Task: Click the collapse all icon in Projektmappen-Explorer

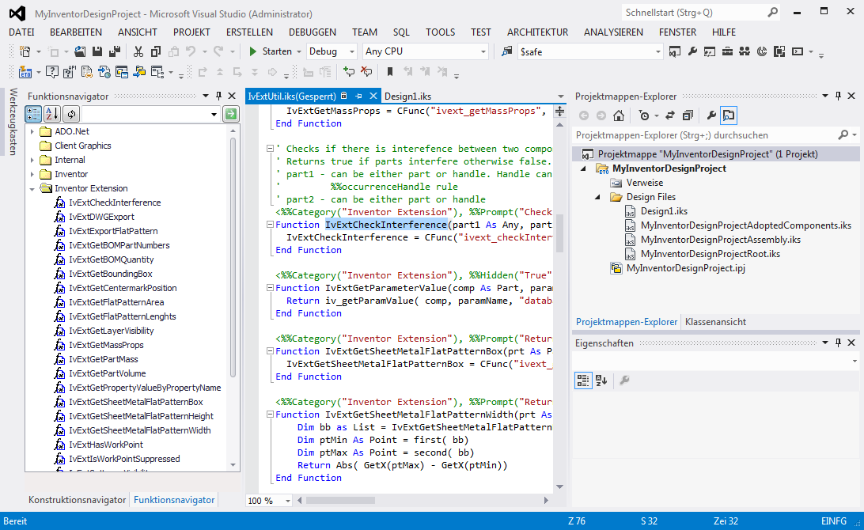Action: 688,115
